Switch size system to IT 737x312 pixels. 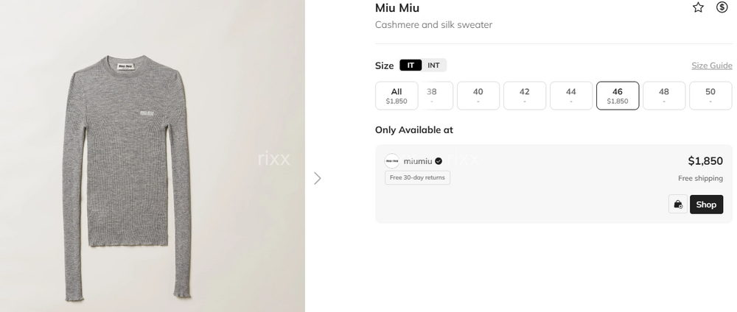pyautogui.click(x=411, y=65)
